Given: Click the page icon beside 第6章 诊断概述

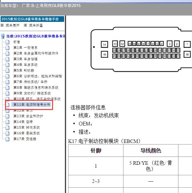Looking at the screenshot, I should point(8,76).
